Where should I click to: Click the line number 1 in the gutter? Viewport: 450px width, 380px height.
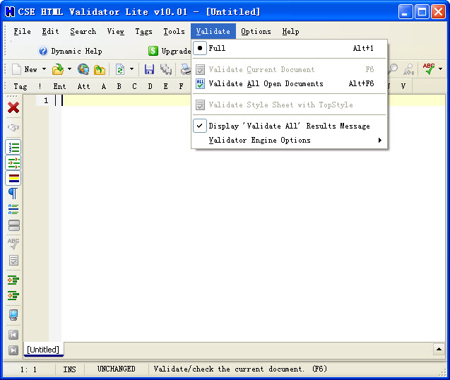pyautogui.click(x=46, y=100)
